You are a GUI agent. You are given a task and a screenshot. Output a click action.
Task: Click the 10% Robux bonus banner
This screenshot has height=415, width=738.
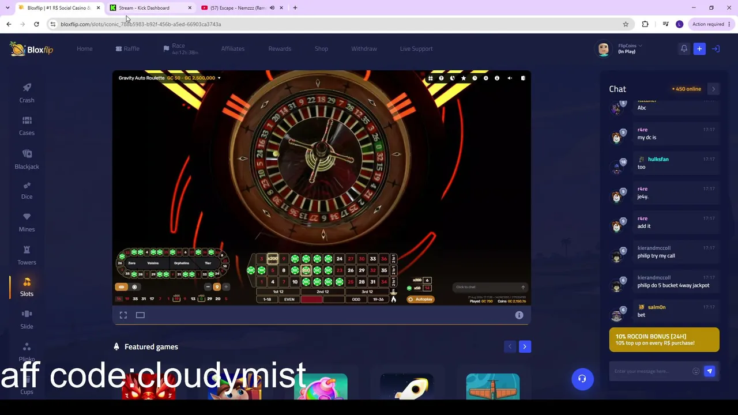tap(664, 339)
